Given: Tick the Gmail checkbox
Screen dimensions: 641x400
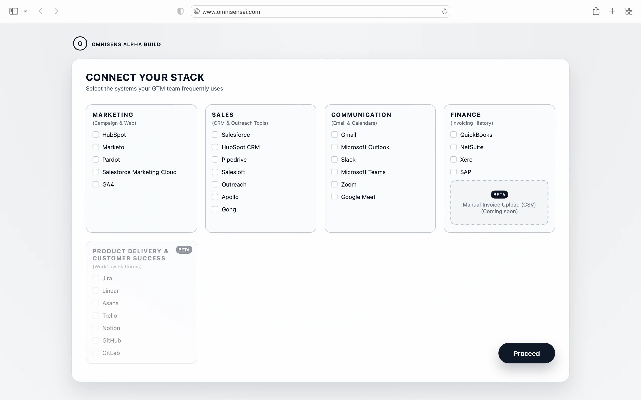Looking at the screenshot, I should 334,135.
